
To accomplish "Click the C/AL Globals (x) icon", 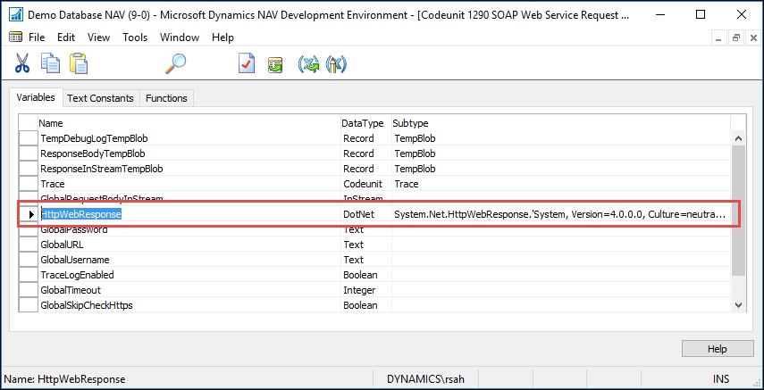I will point(308,63).
